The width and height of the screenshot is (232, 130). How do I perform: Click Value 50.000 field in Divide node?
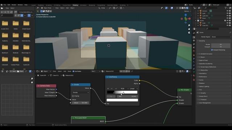pos(80,103)
